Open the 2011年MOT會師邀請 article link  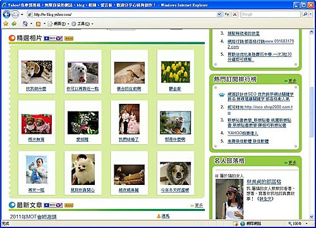33,217
